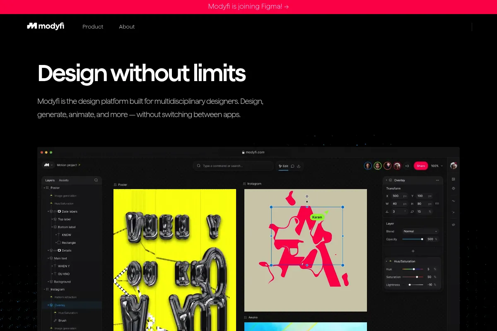497x331 pixels.
Task: Collapse the Overlay properties panel header
Action: pyautogui.click(x=386, y=180)
